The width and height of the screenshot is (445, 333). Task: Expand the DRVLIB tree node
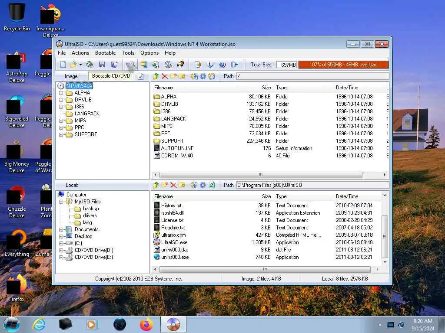click(61, 100)
